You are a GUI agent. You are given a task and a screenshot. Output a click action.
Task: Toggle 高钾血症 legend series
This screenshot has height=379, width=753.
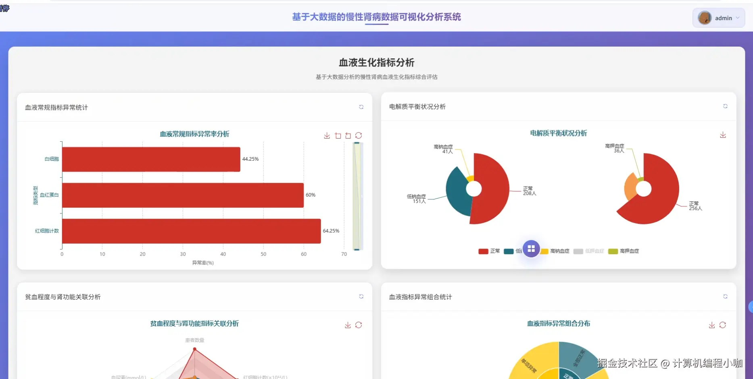pos(624,251)
